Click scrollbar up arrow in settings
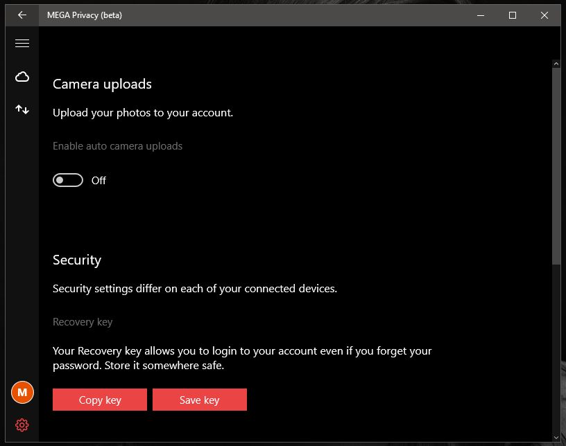Image resolution: width=566 pixels, height=446 pixels. point(556,64)
